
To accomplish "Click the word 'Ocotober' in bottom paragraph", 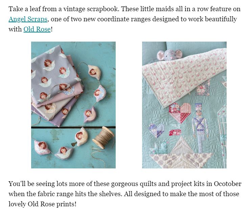I will coord(227,184).
